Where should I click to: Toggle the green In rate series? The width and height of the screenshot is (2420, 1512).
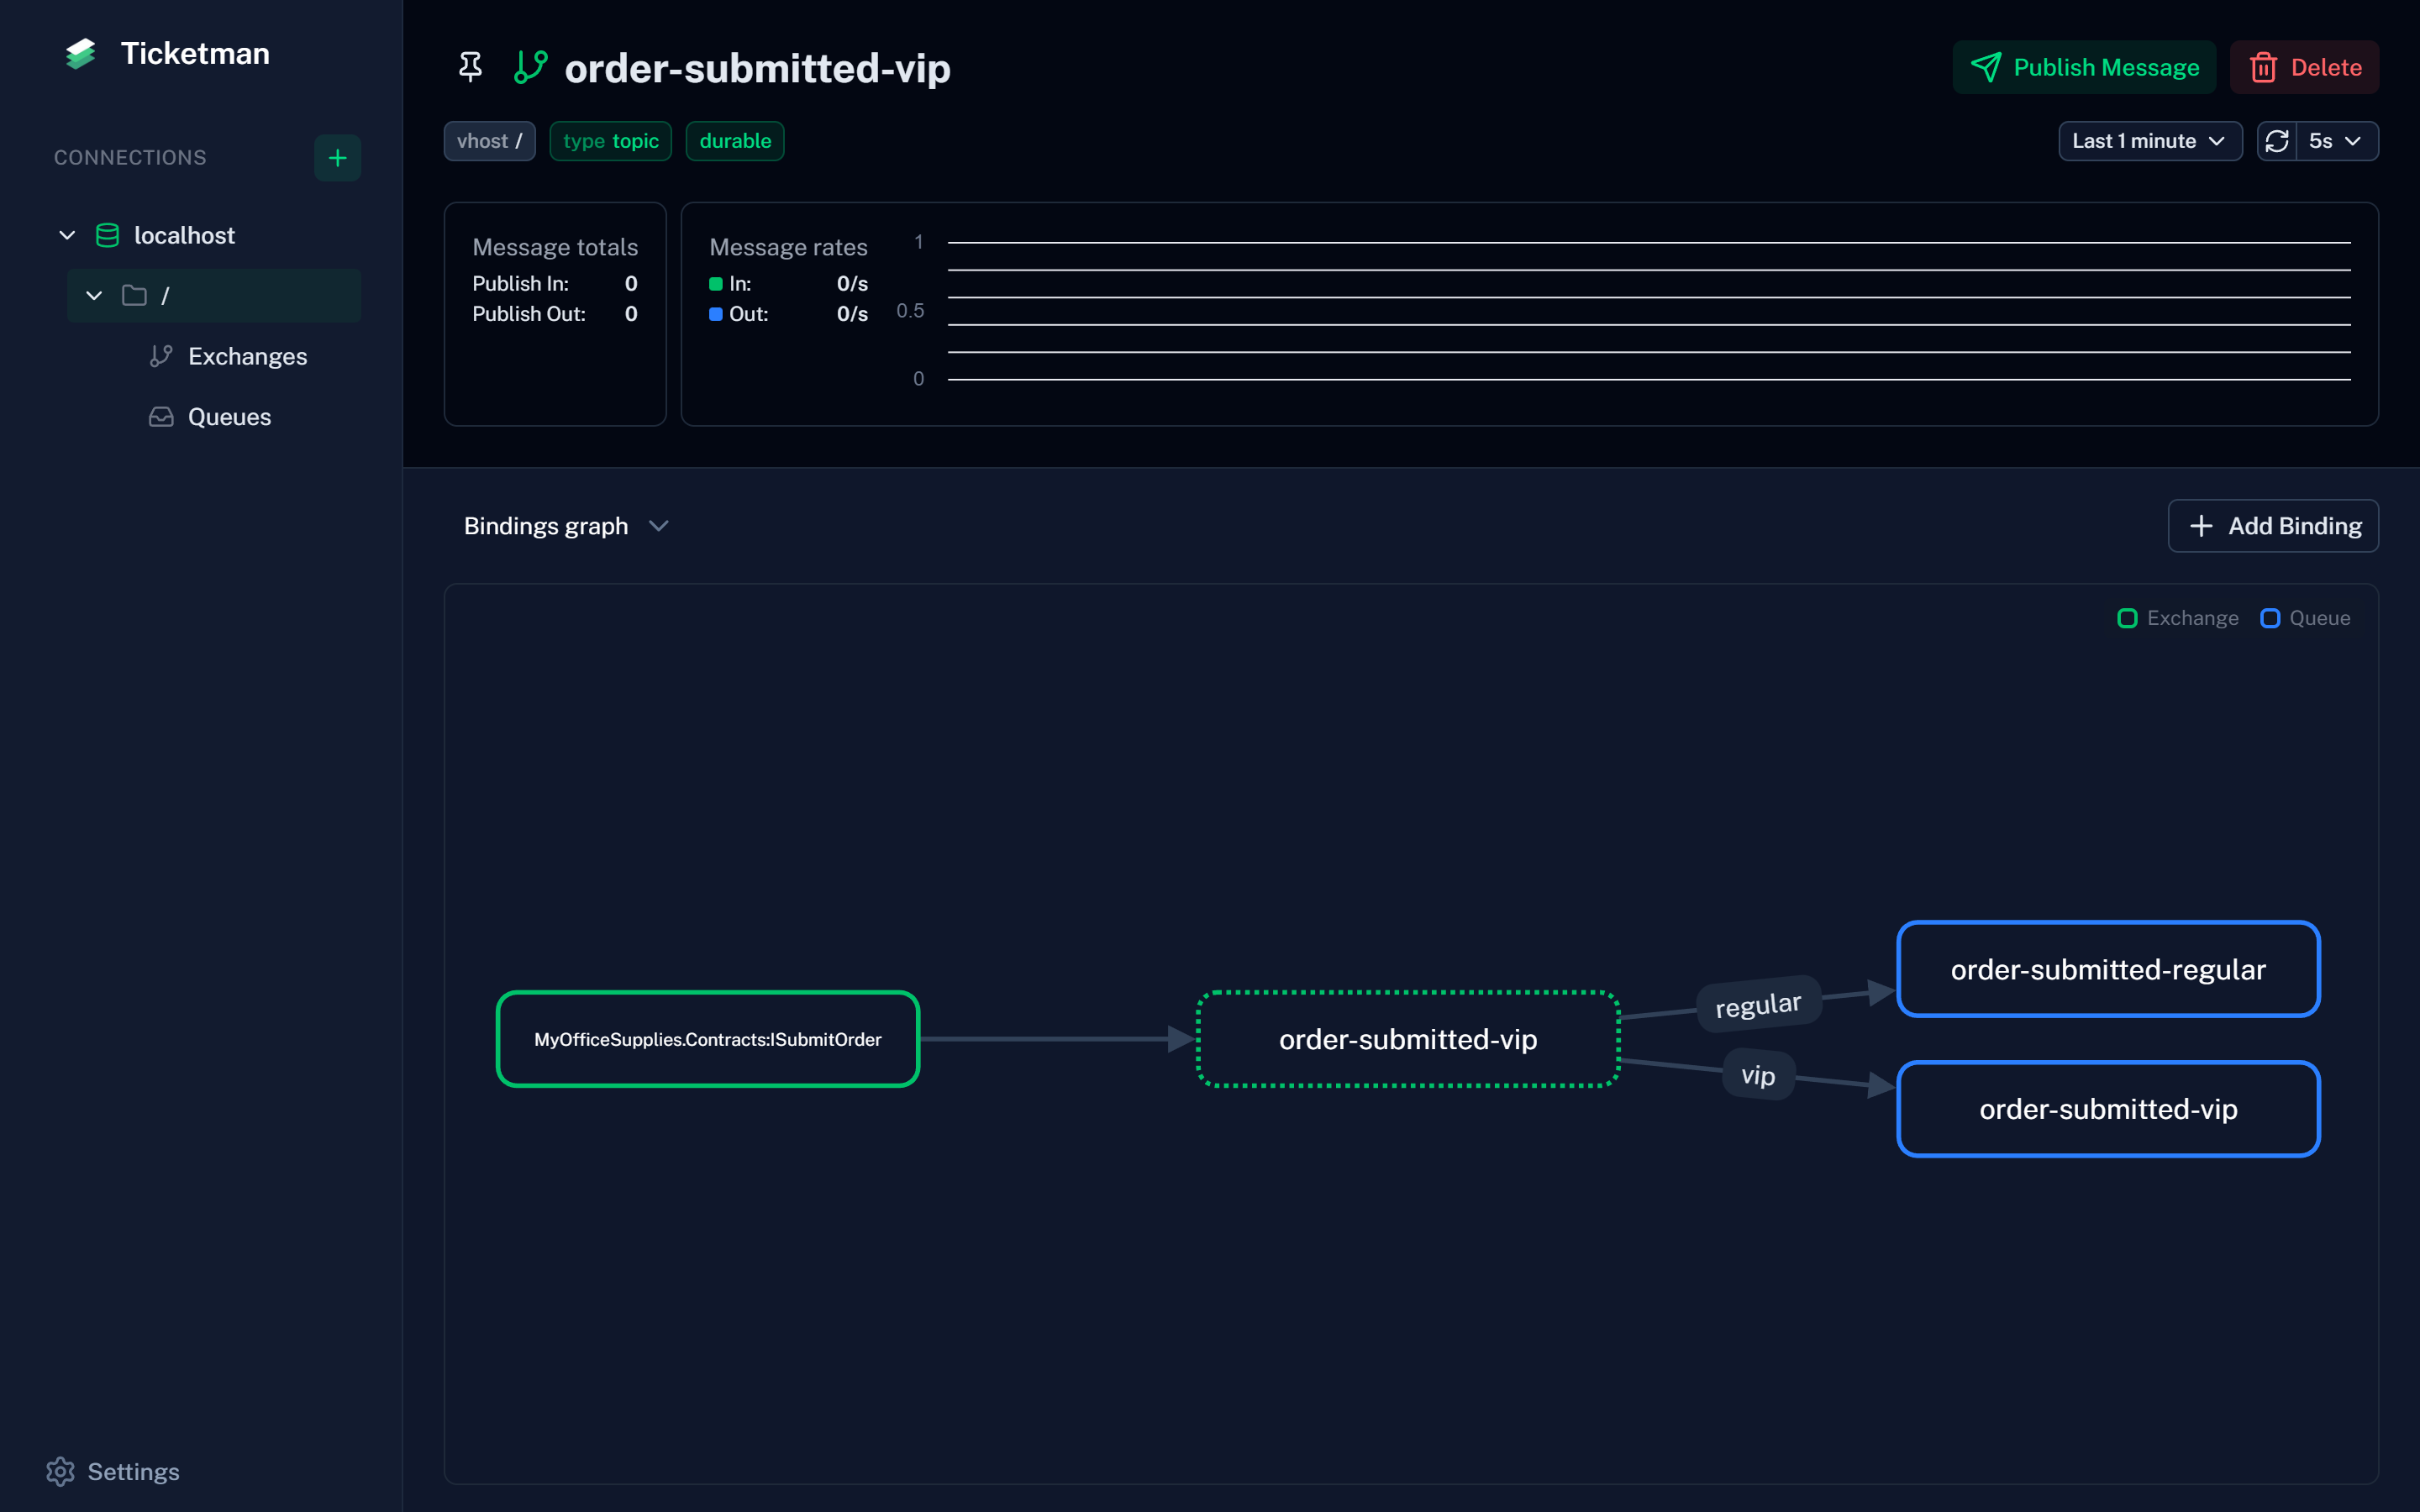click(716, 284)
